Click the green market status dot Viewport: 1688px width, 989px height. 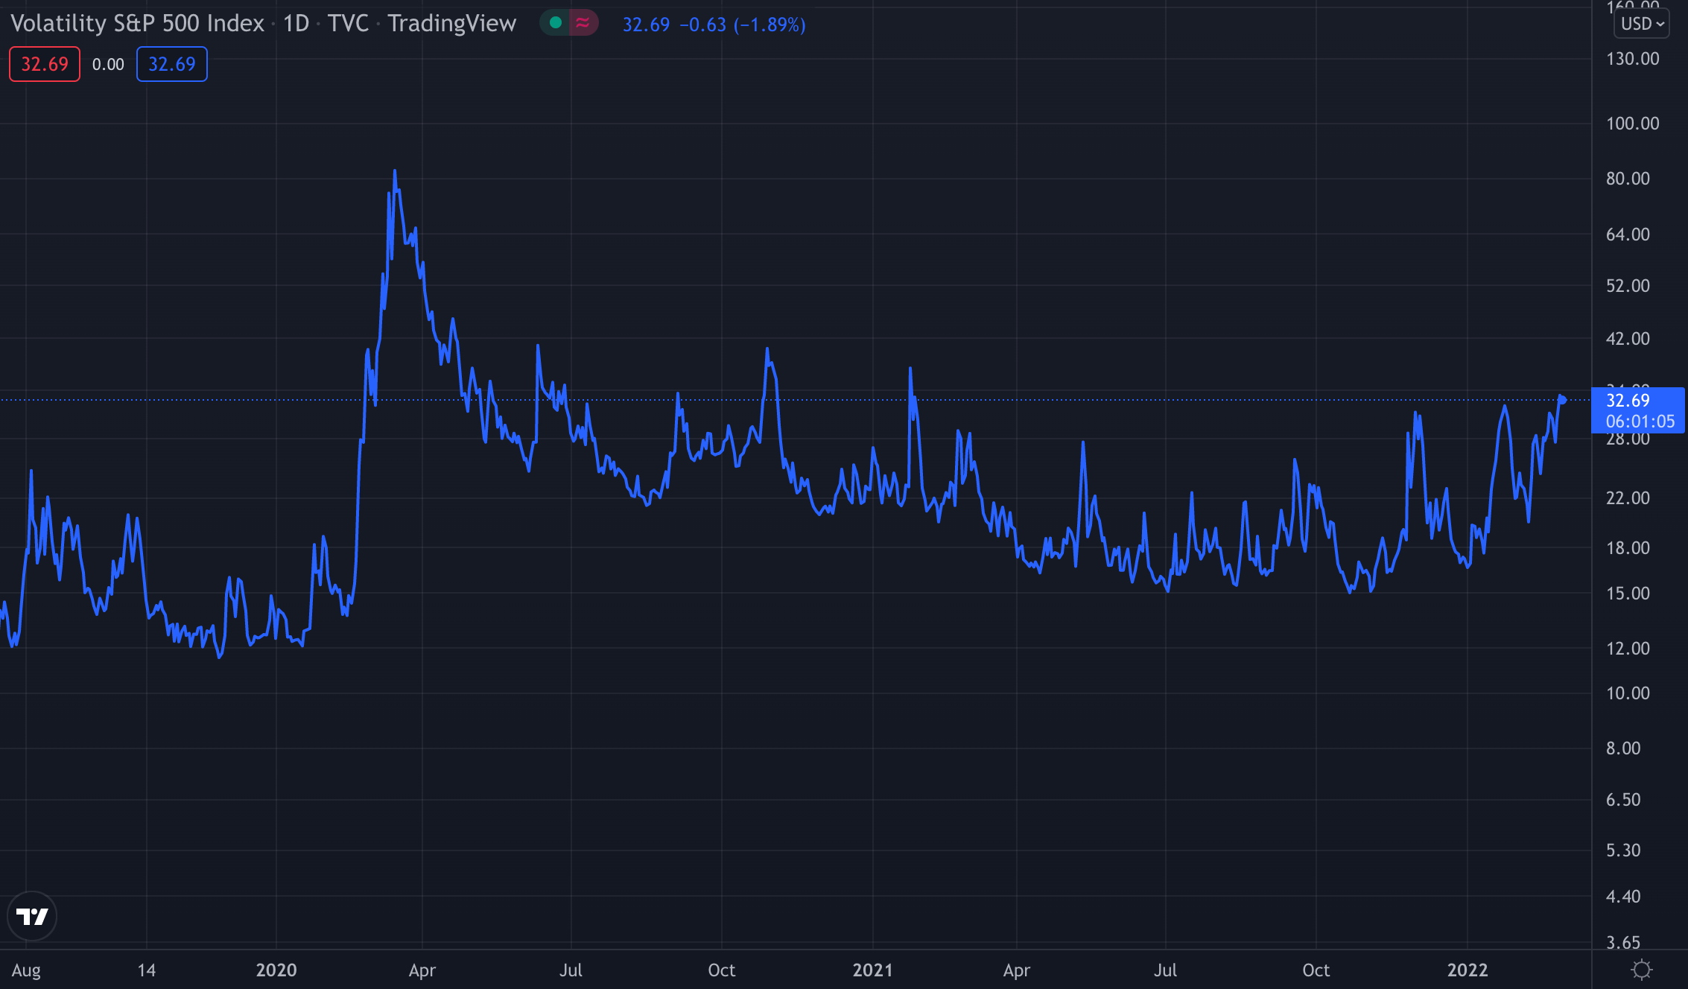click(555, 23)
